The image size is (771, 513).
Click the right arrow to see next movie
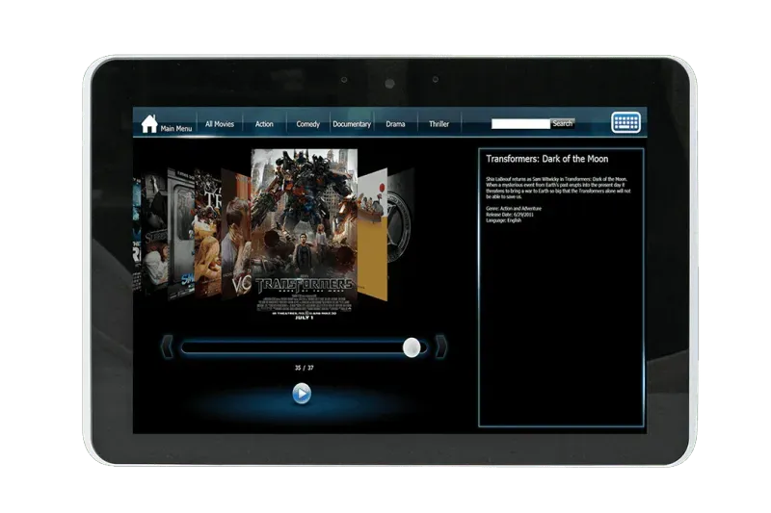(441, 347)
